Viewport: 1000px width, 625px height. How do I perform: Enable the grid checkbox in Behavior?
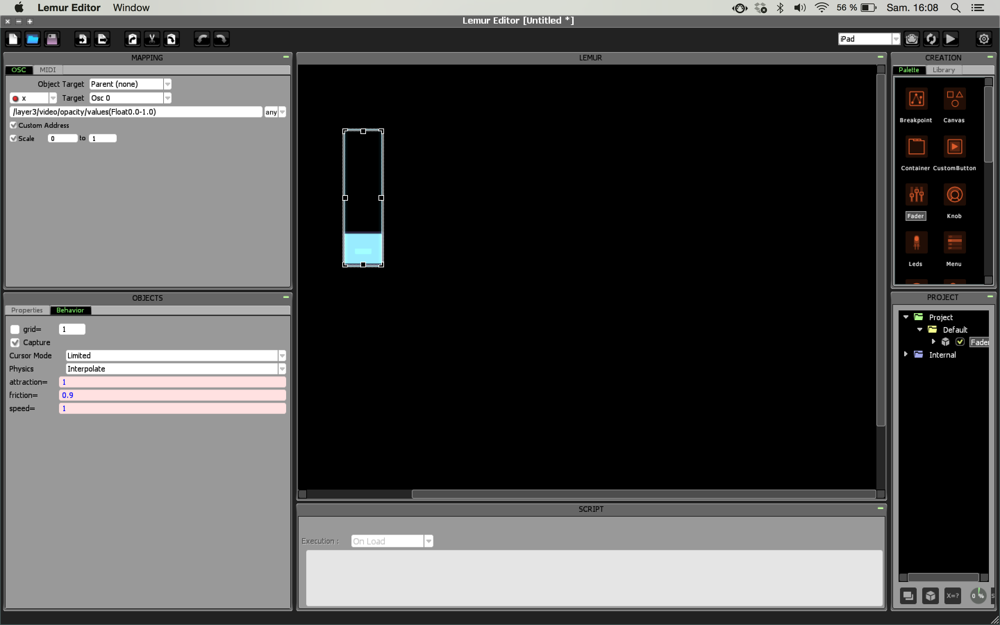pyautogui.click(x=15, y=330)
